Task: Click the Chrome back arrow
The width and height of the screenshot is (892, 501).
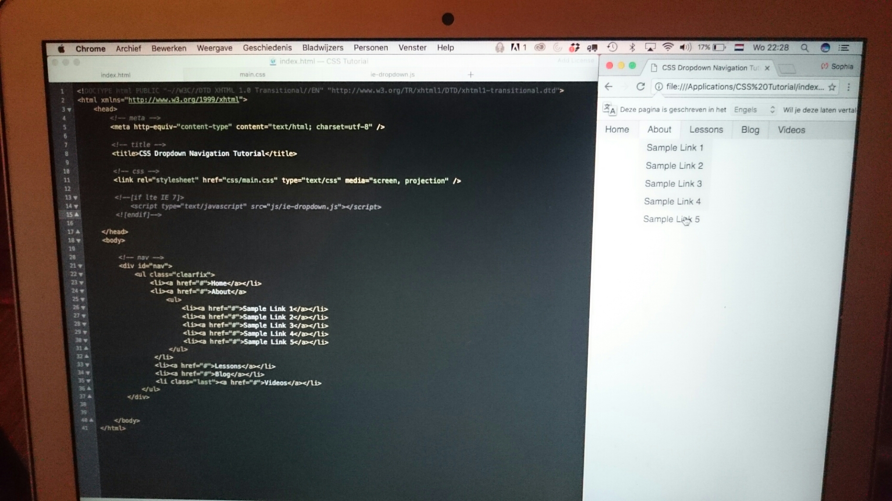Action: (x=608, y=86)
